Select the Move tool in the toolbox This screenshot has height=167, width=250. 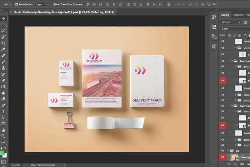[x=3, y=19]
